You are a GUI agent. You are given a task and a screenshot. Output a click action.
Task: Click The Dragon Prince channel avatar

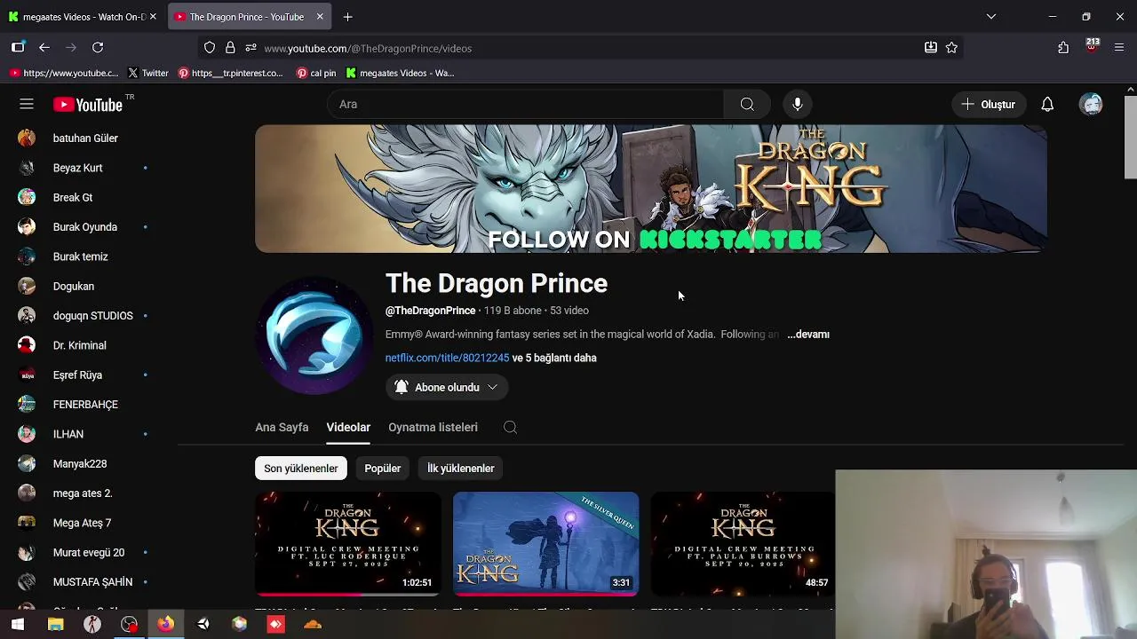pyautogui.click(x=314, y=335)
